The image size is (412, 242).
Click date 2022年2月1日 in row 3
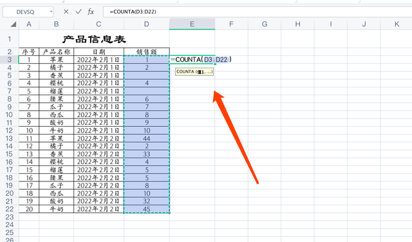(98, 60)
